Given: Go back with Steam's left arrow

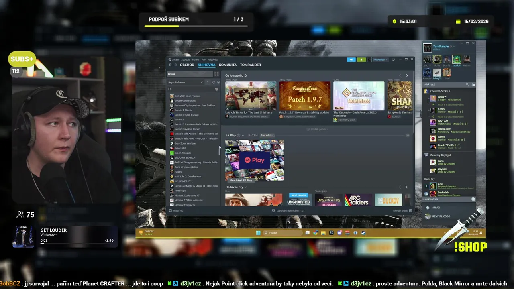Looking at the screenshot, I should [x=170, y=65].
